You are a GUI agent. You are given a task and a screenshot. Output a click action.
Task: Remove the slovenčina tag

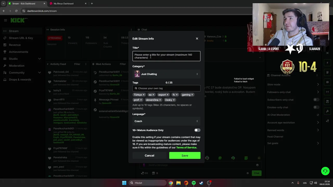(160, 100)
